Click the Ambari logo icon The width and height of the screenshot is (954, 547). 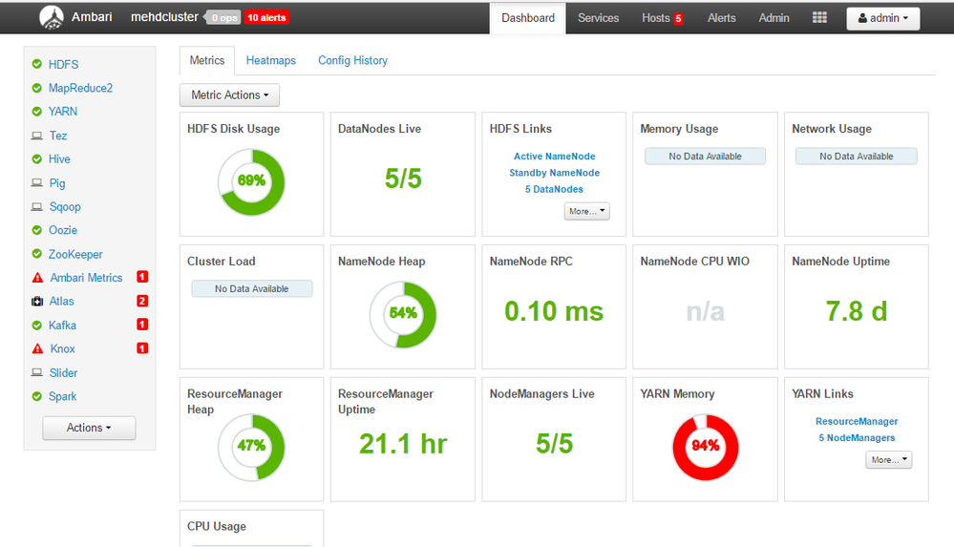(52, 17)
